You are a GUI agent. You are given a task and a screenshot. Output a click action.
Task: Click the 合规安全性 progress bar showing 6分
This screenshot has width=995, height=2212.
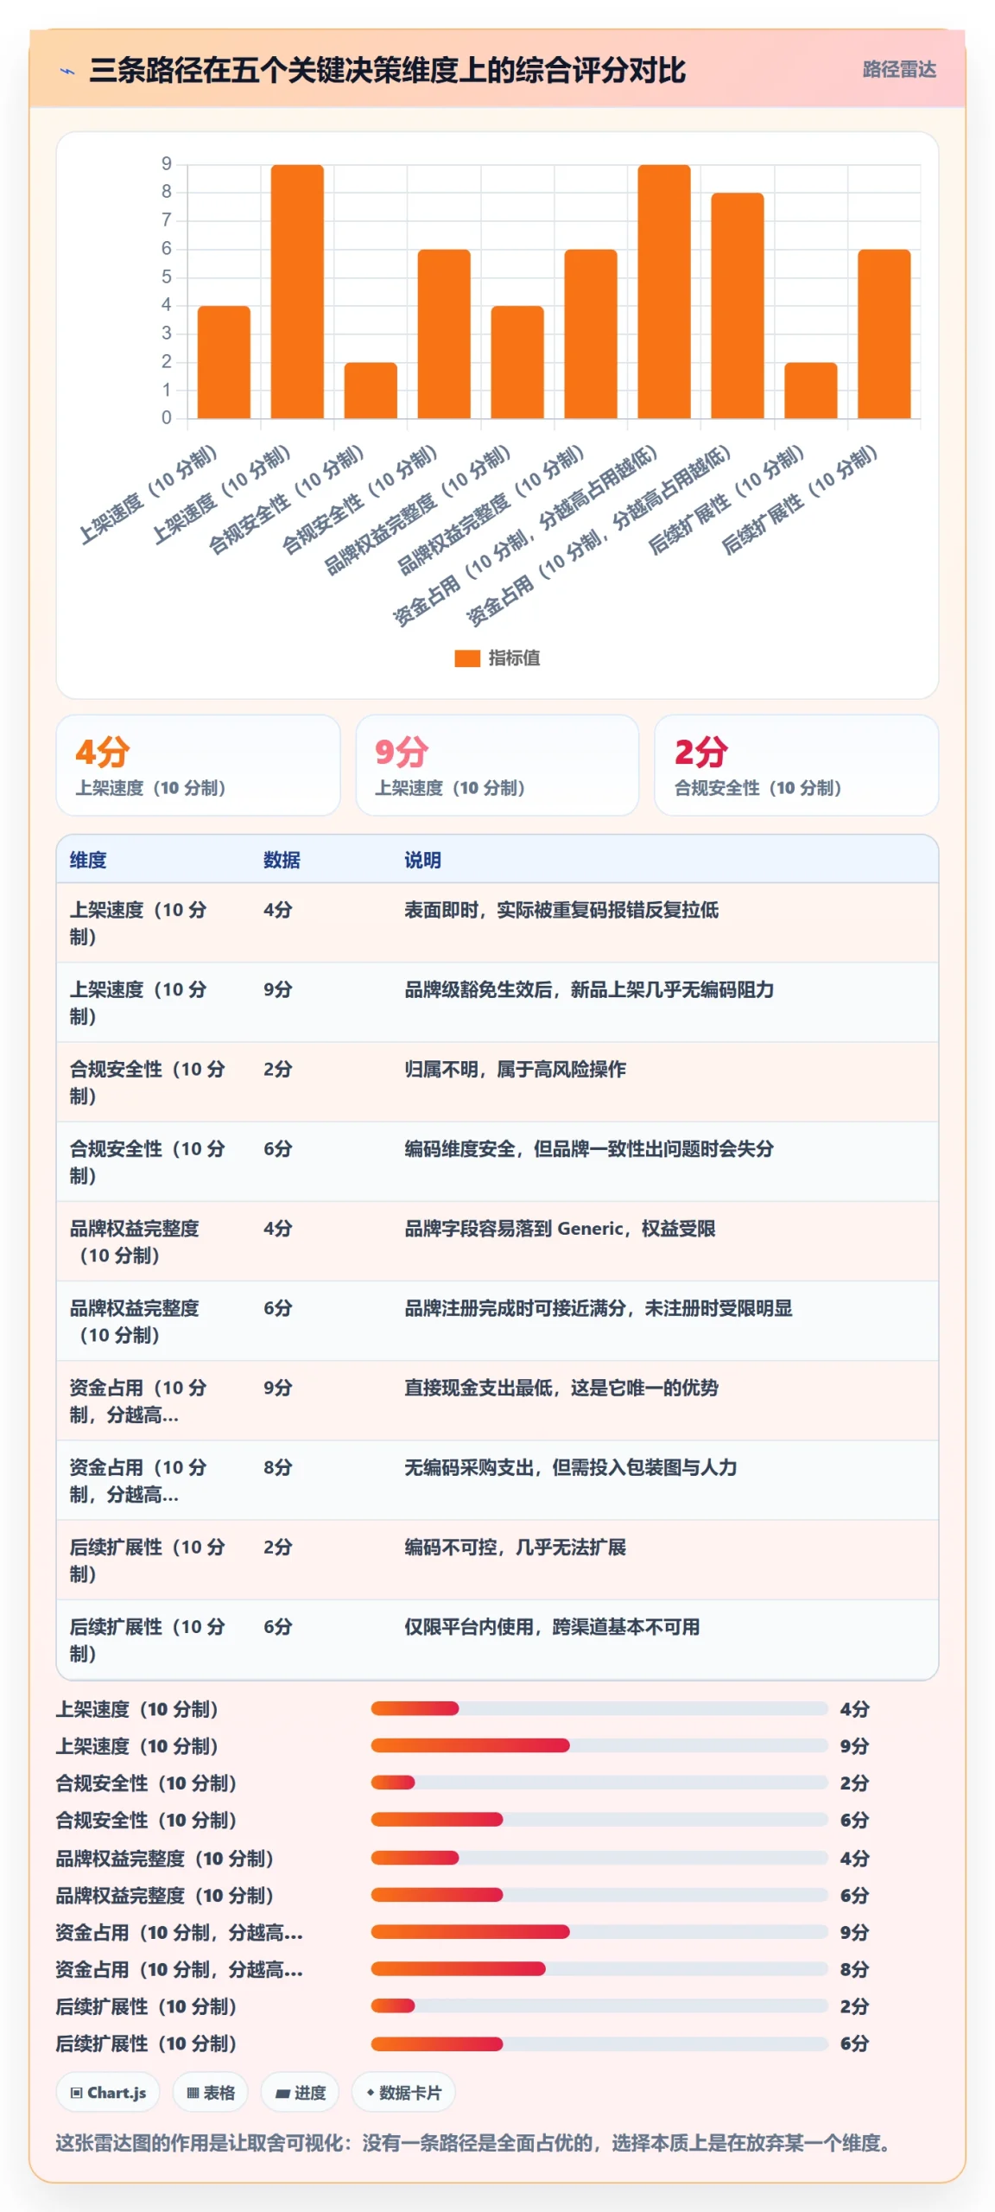point(599,1820)
